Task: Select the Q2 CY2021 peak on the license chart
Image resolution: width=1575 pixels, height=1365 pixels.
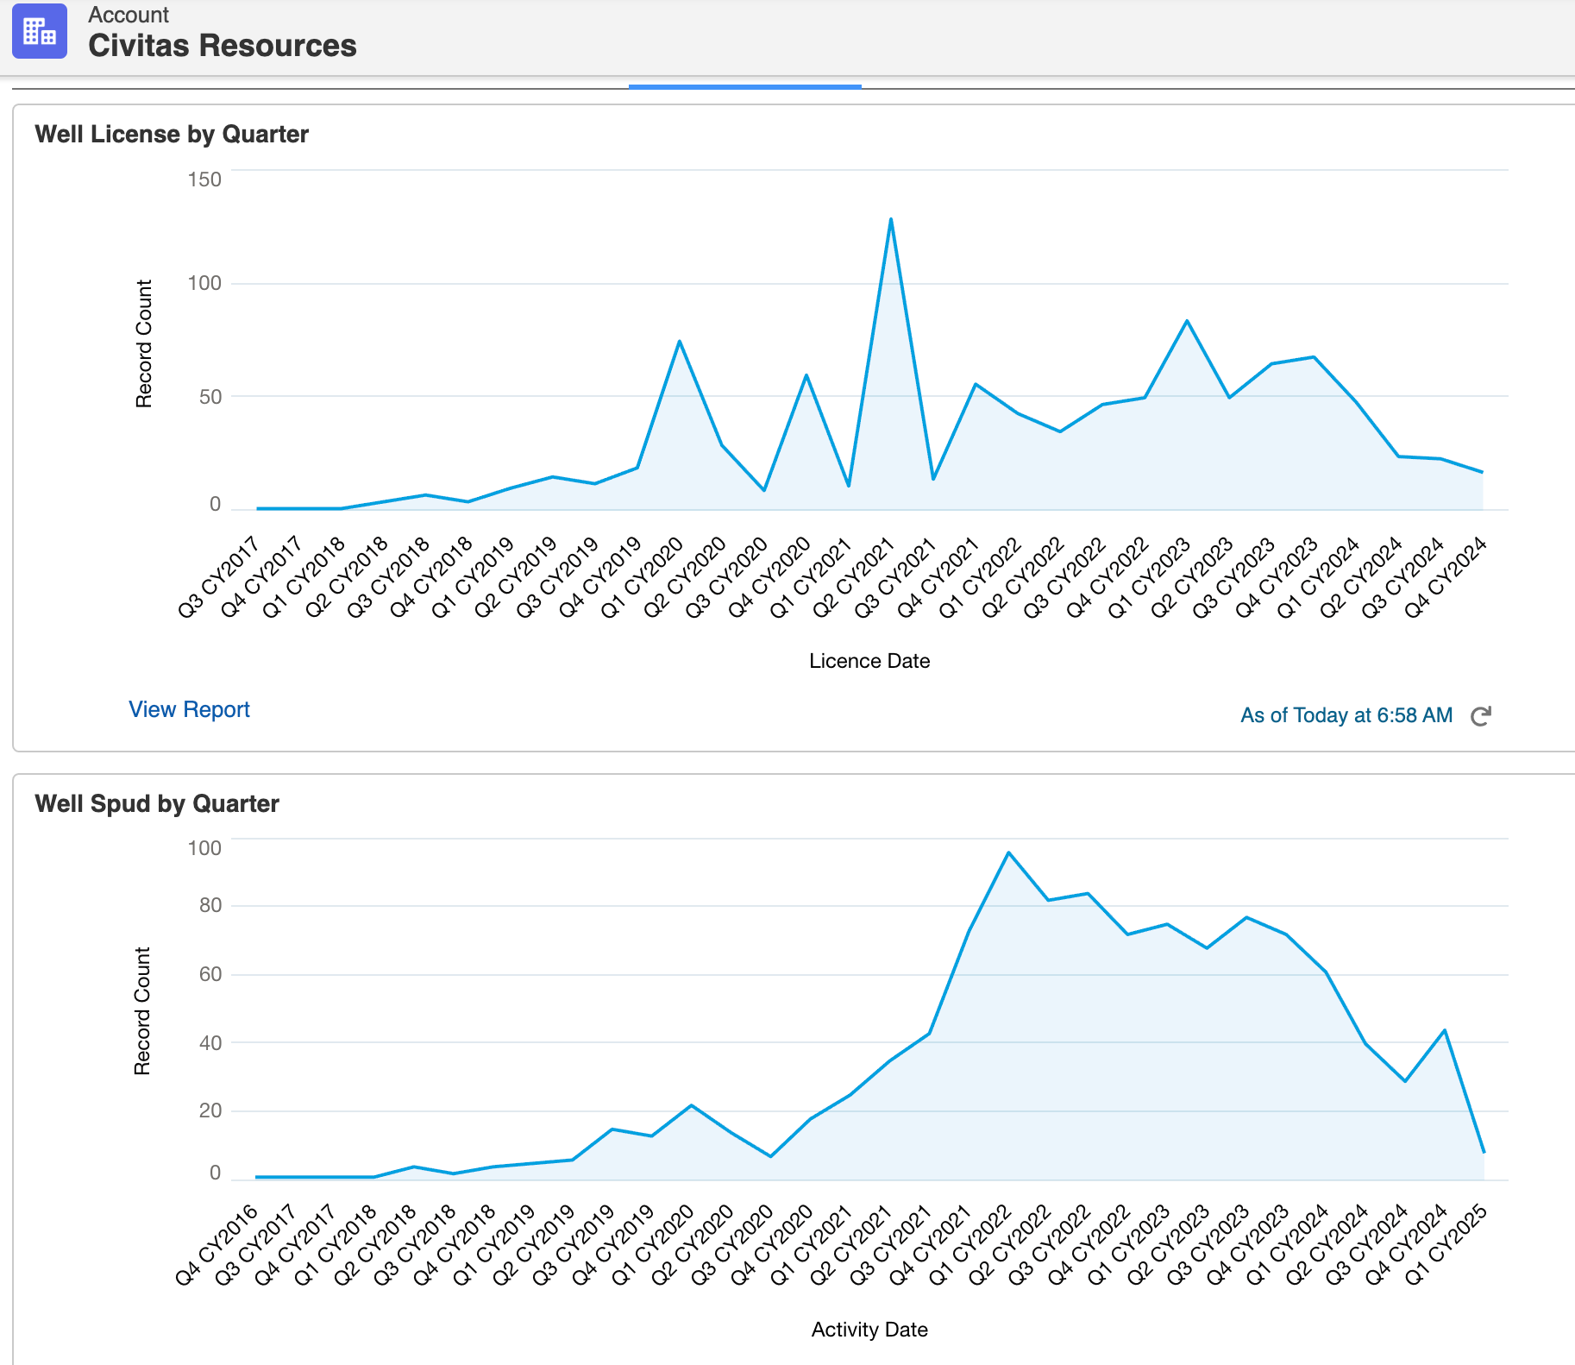Action: pyautogui.click(x=891, y=219)
